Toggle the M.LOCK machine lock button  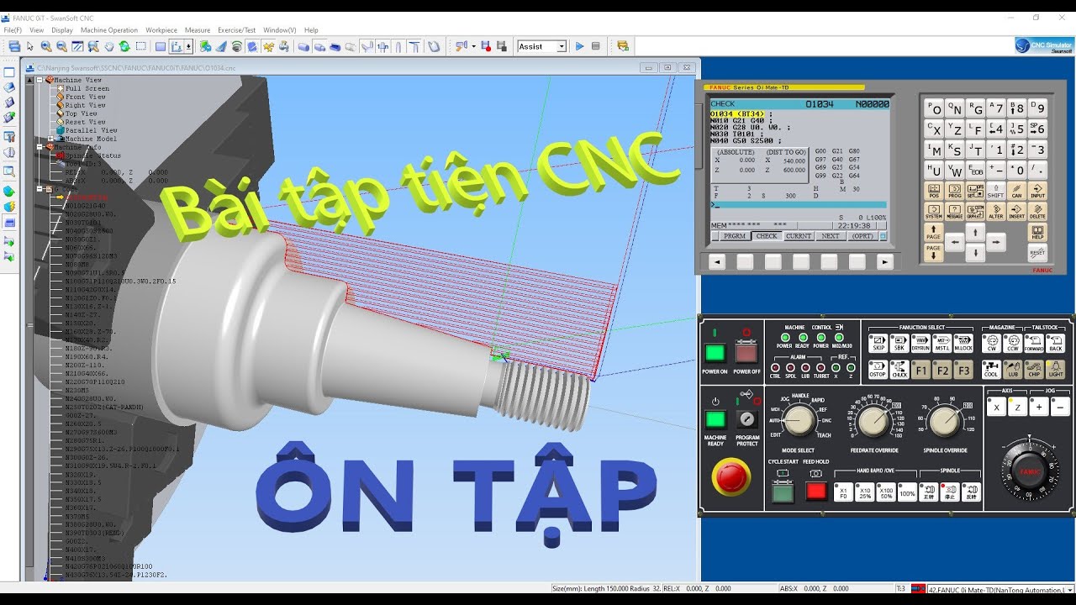(x=963, y=343)
